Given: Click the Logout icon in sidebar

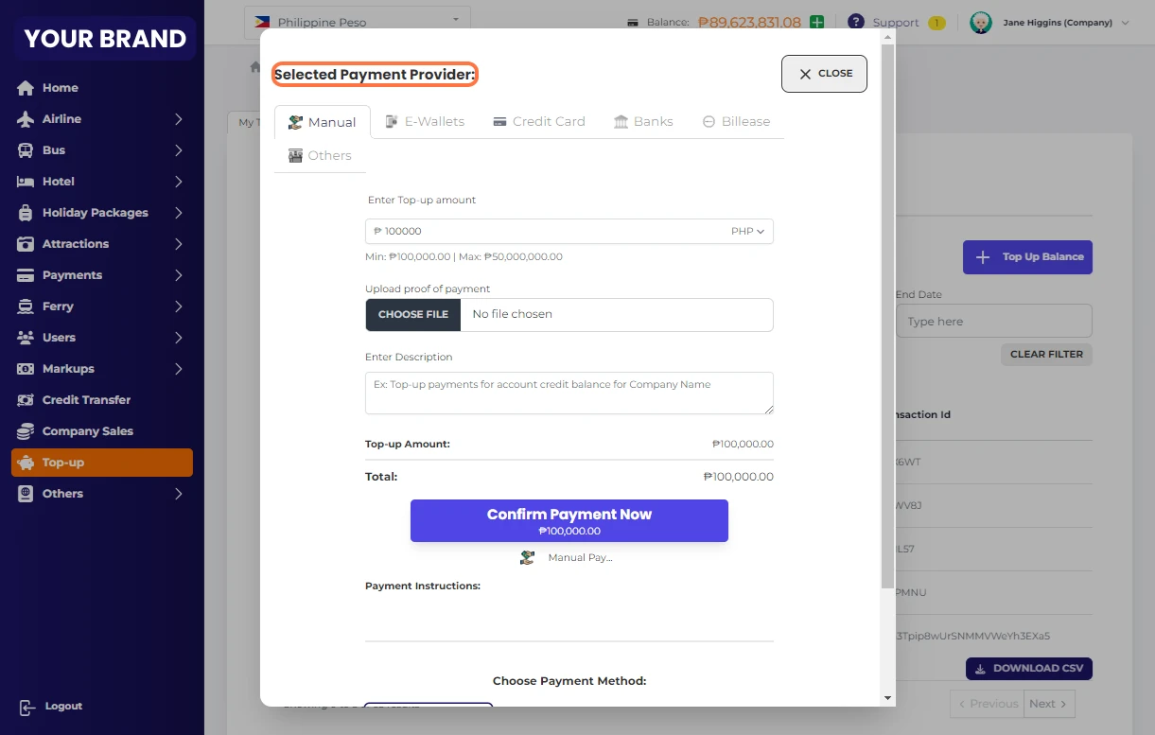Looking at the screenshot, I should point(26,707).
